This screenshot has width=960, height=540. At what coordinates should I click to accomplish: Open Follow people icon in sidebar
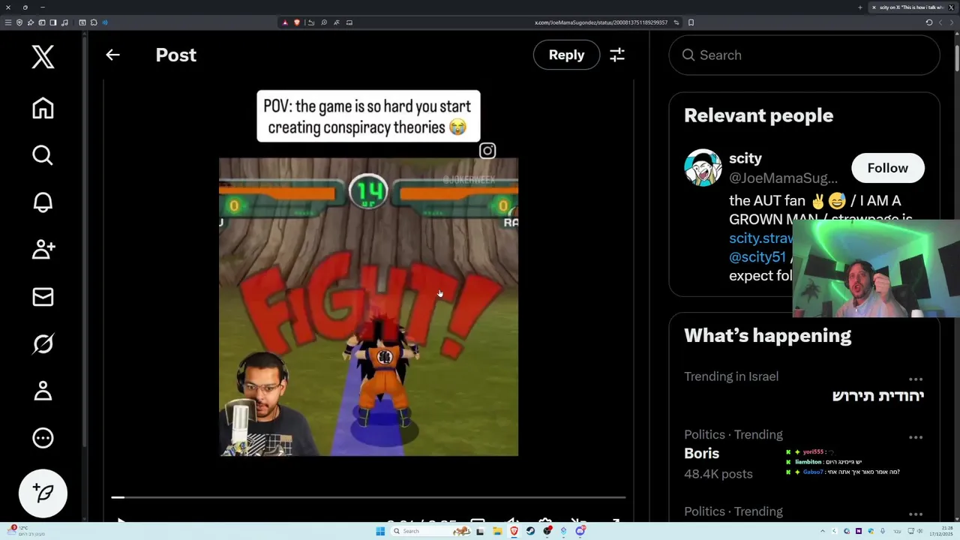tap(43, 249)
